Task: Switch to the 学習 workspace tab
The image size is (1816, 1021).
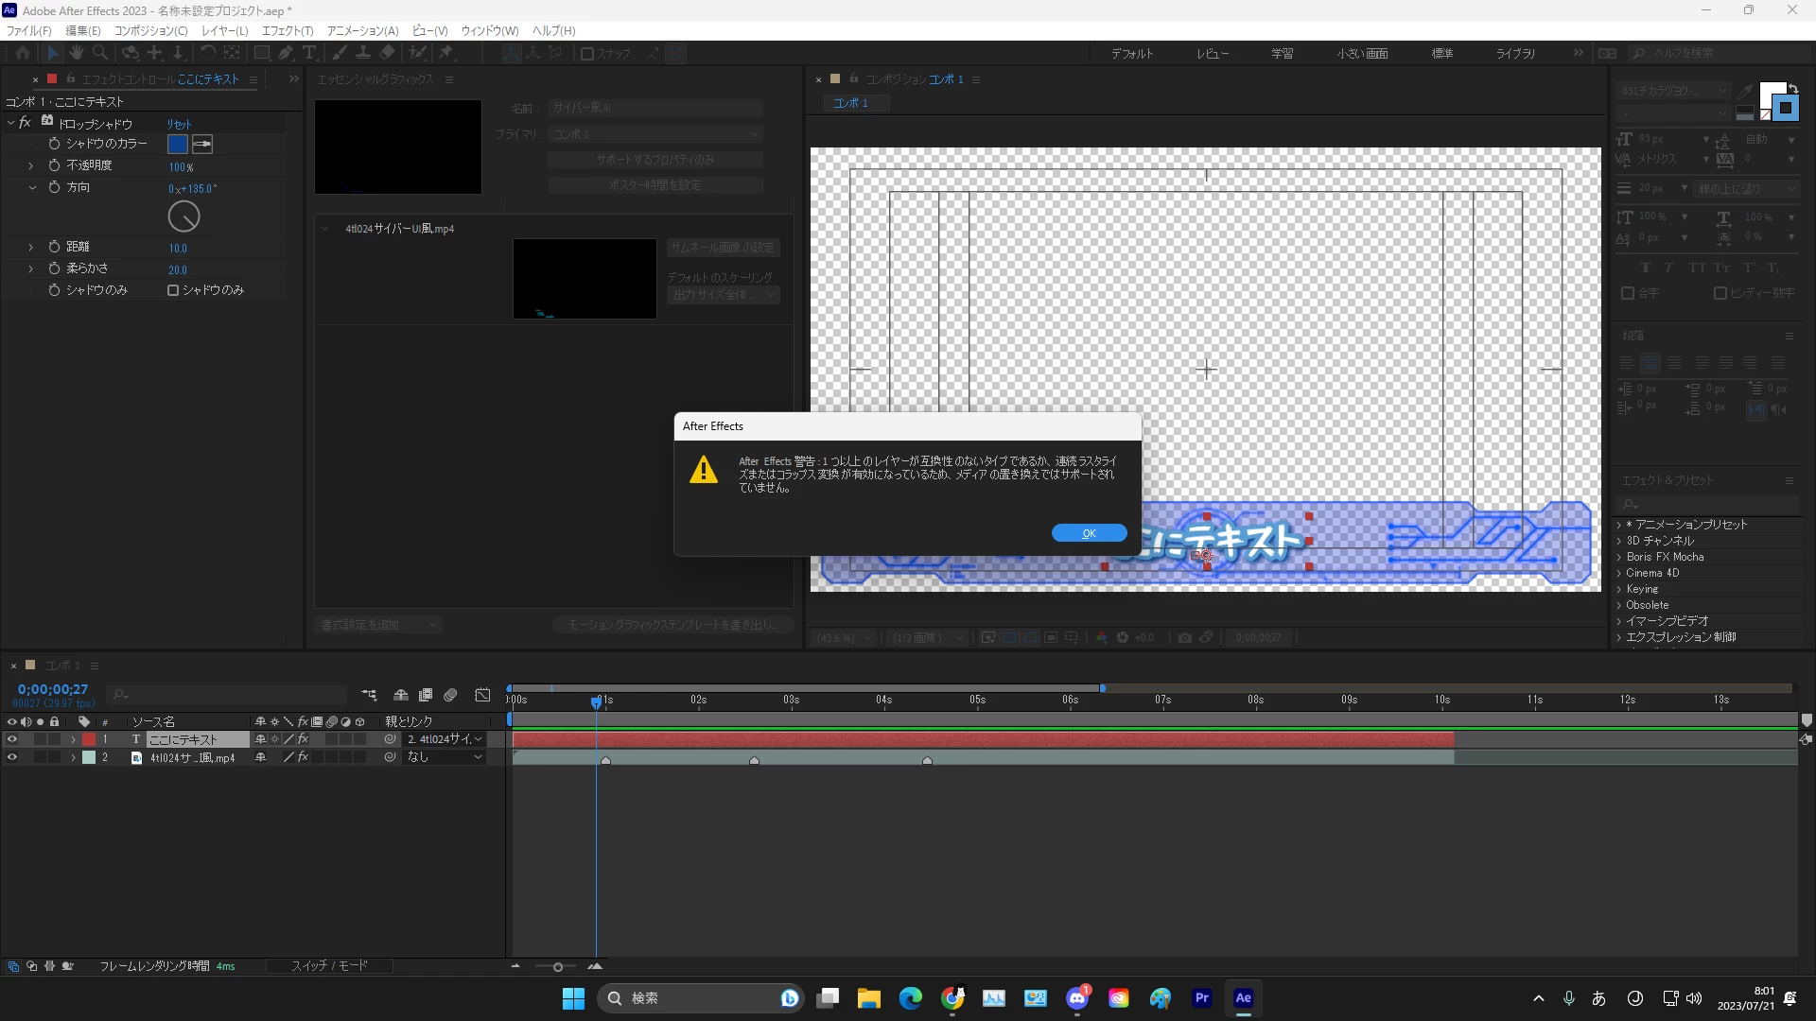Action: [x=1282, y=54]
